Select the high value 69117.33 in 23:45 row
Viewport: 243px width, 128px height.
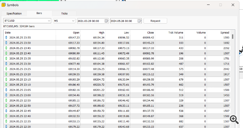pyautogui.click(x=99, y=48)
